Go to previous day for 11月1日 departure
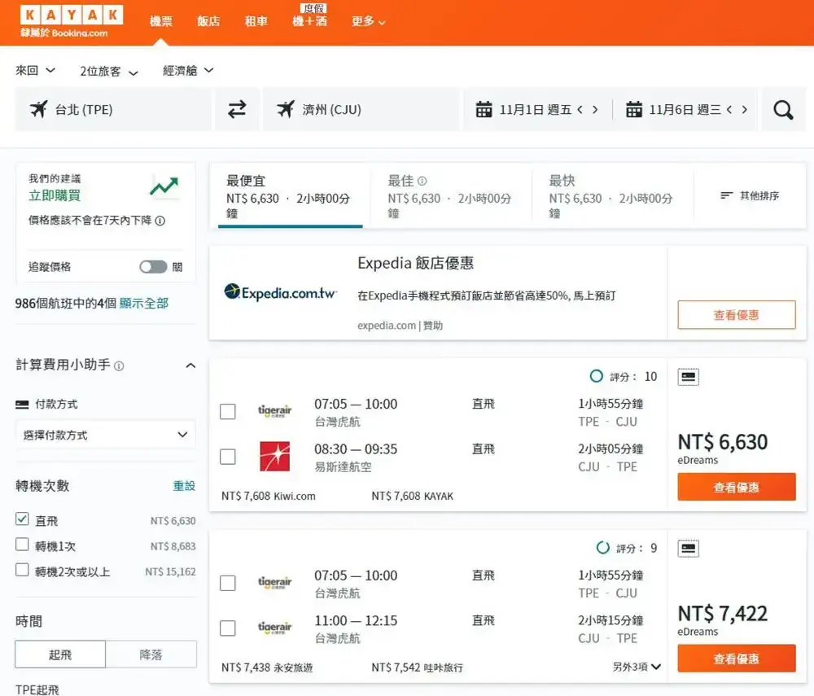Screen dimensions: 814x696 click(580, 110)
